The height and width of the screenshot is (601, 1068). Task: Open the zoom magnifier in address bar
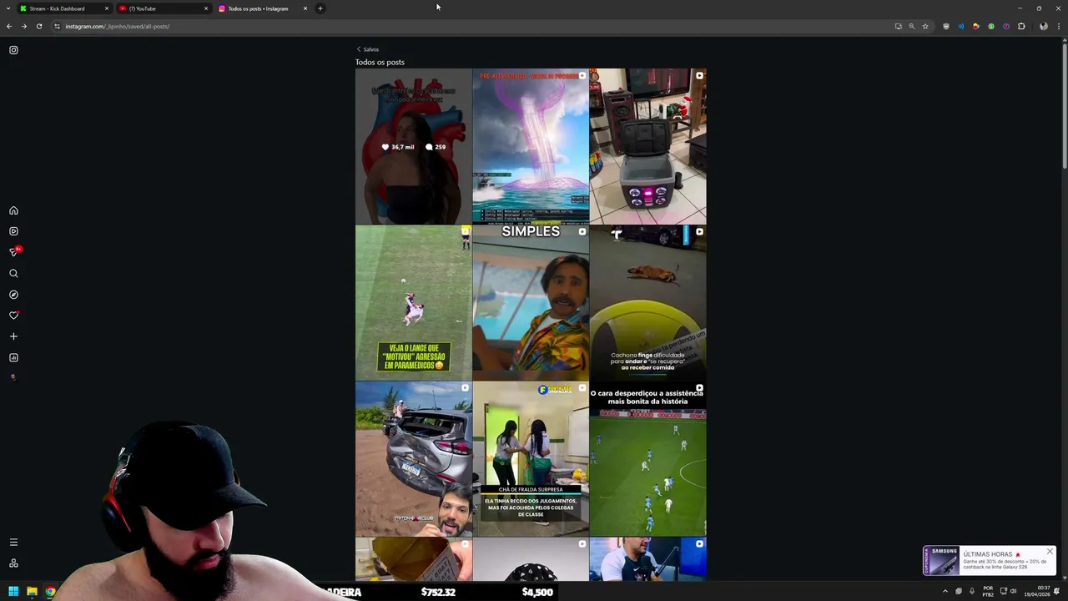911,26
